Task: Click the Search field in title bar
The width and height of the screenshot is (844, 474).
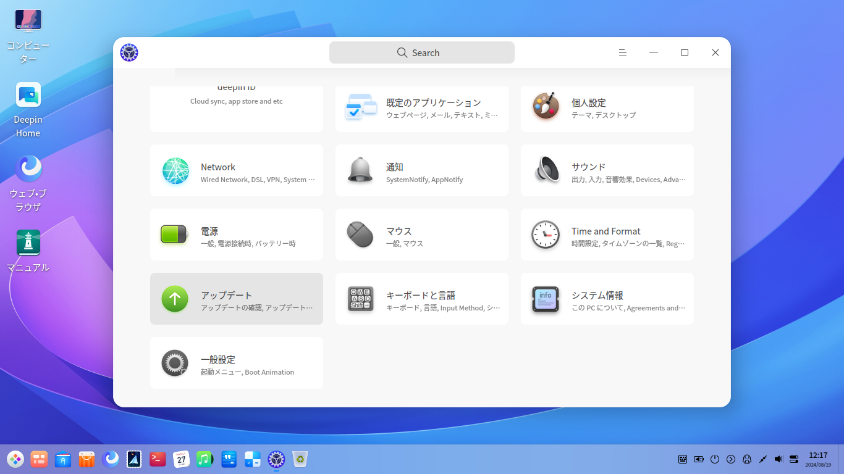Action: point(421,53)
